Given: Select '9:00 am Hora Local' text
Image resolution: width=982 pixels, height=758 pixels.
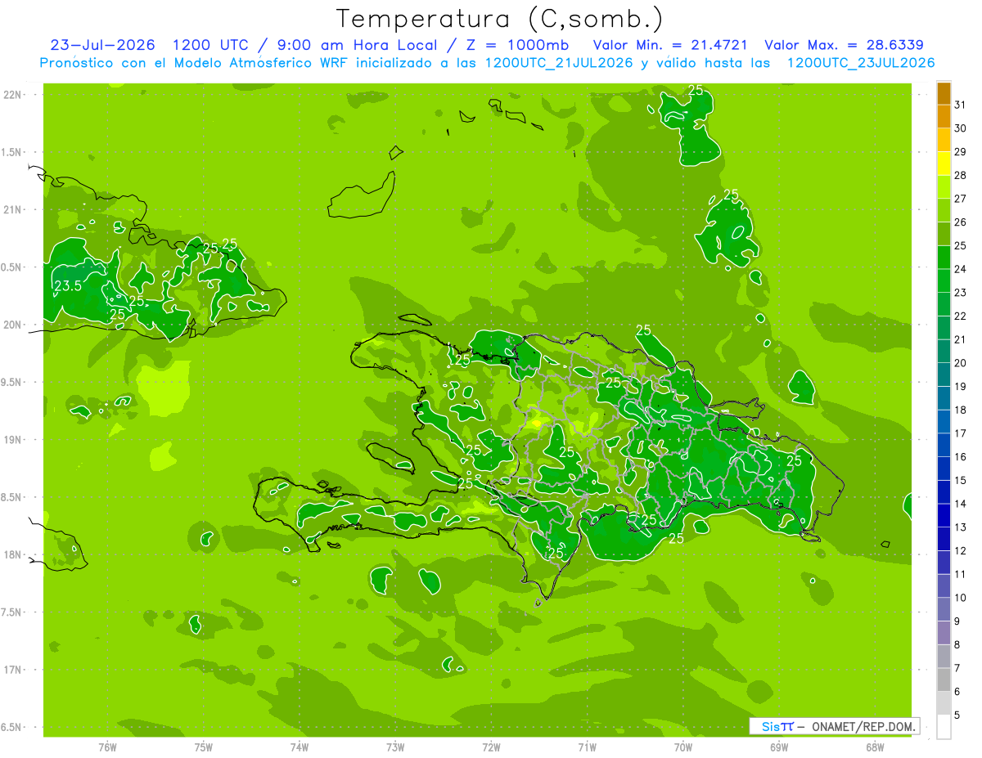Looking at the screenshot, I should click(x=360, y=45).
